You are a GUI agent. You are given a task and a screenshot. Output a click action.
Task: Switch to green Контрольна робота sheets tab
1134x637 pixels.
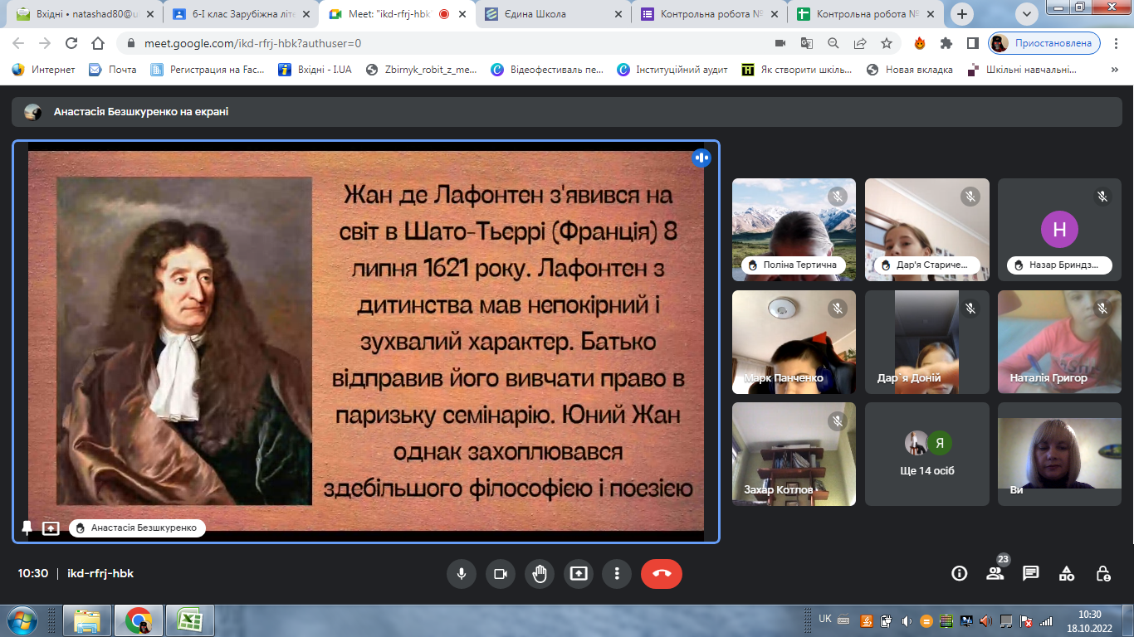tap(865, 14)
